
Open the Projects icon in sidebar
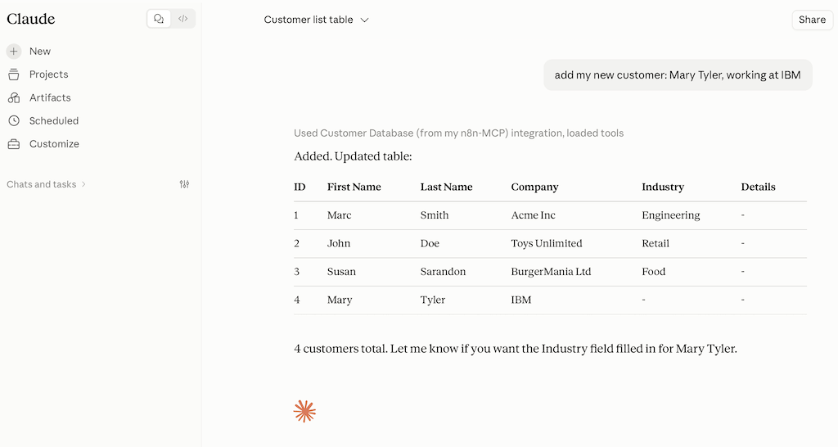[x=14, y=74]
